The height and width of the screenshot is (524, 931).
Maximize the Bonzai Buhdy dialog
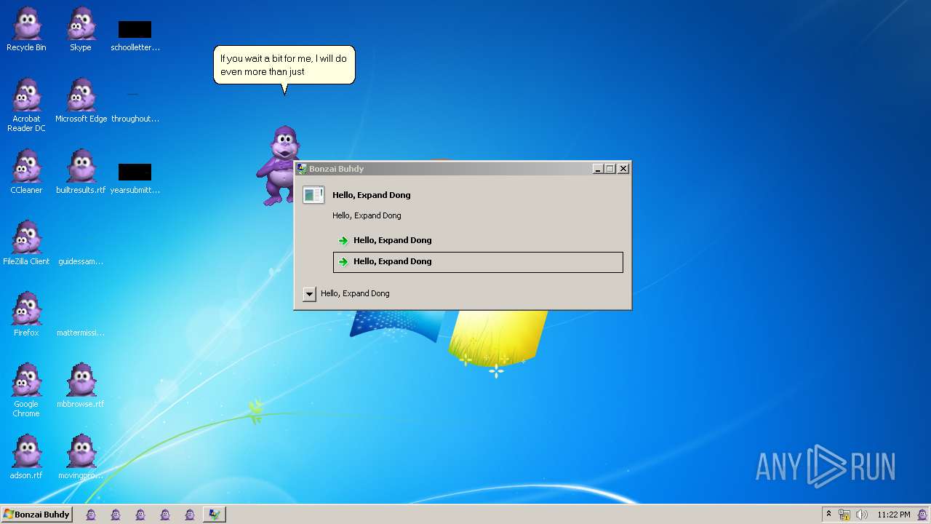click(610, 169)
